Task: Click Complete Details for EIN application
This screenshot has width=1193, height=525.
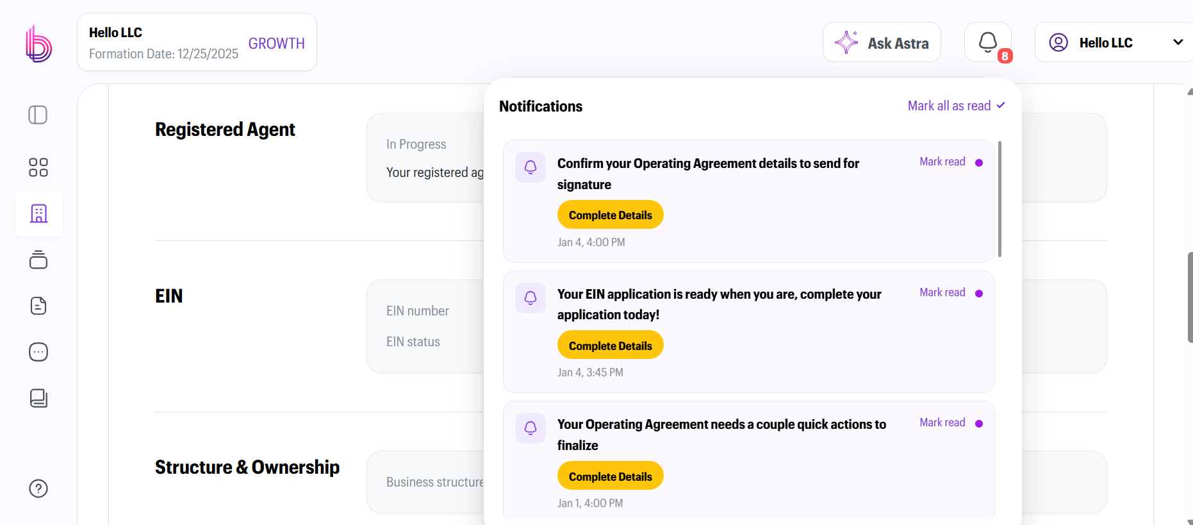Action: [x=610, y=346]
